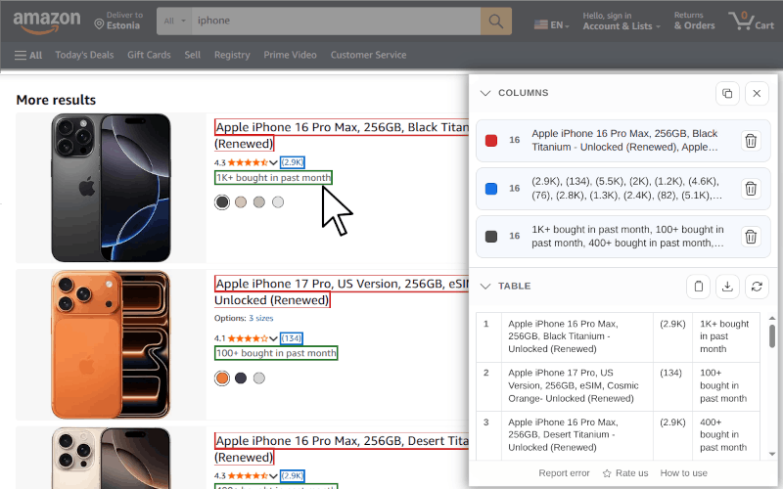Download the table data
This screenshot has height=489, width=783.
727,287
